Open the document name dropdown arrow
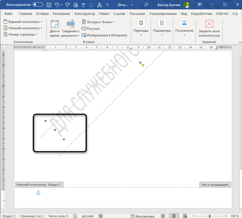Screen dimensions: 242x218 coord(132,5)
